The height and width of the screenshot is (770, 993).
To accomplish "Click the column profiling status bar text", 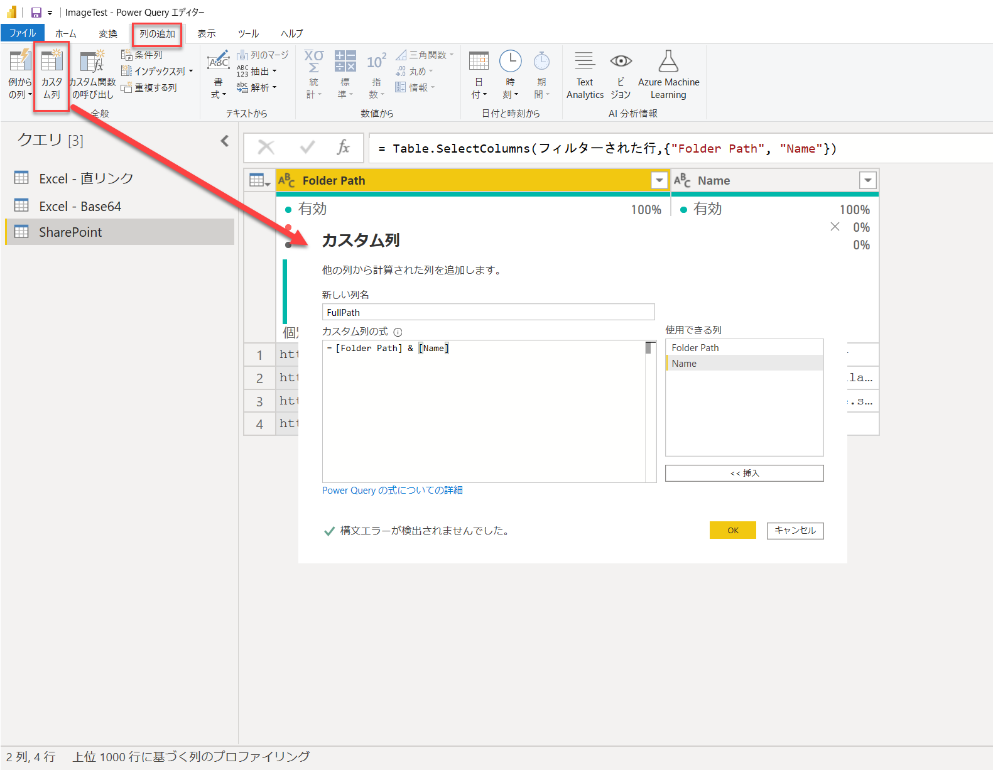I will [x=191, y=756].
